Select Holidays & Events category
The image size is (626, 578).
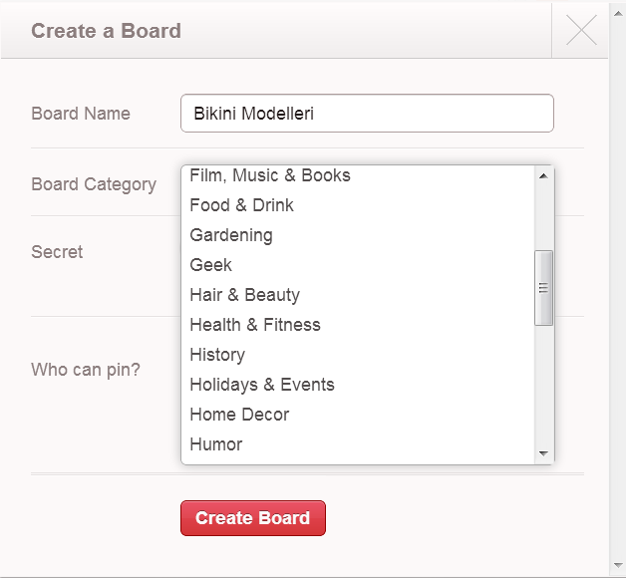(x=262, y=385)
